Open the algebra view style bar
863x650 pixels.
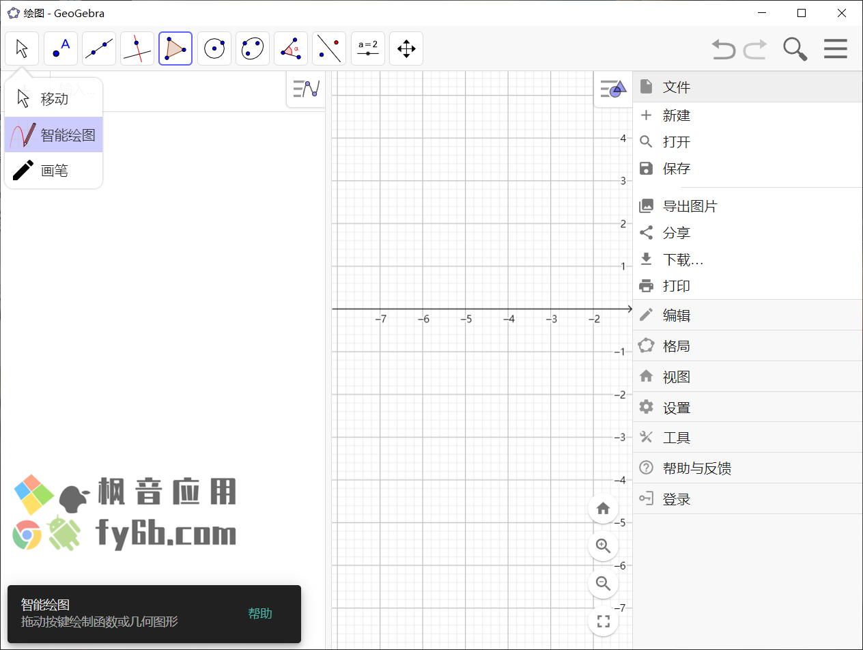pos(307,89)
